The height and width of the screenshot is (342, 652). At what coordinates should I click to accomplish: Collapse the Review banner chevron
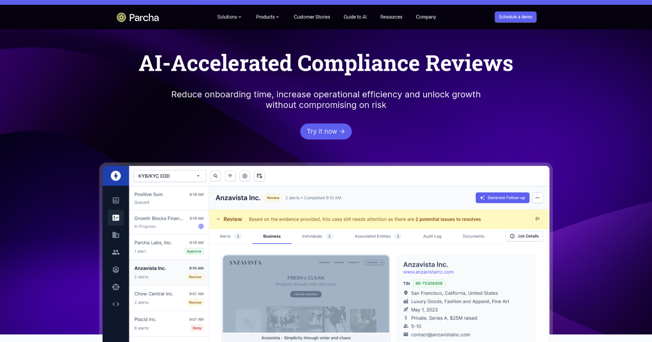point(218,219)
